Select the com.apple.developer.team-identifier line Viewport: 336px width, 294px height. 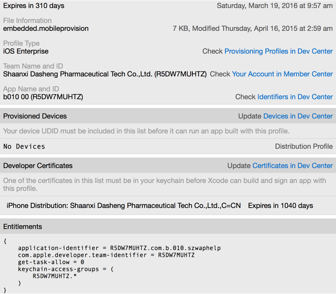click(x=106, y=255)
